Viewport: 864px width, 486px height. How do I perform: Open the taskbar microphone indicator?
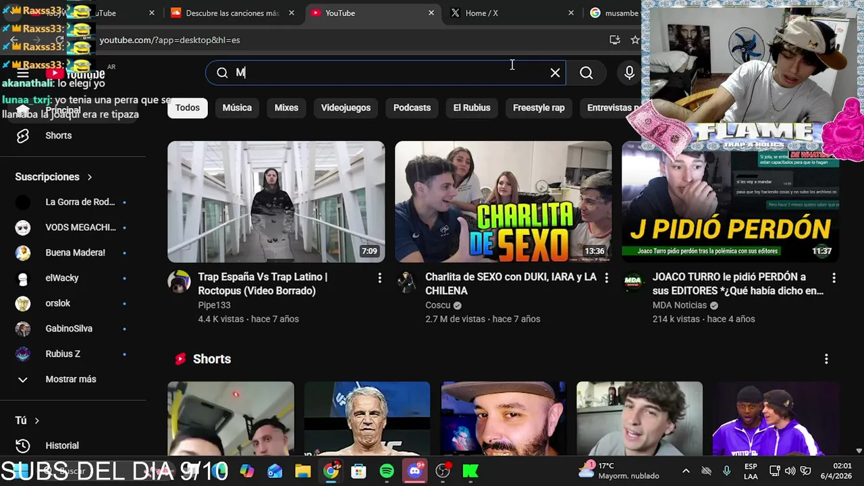point(726,471)
